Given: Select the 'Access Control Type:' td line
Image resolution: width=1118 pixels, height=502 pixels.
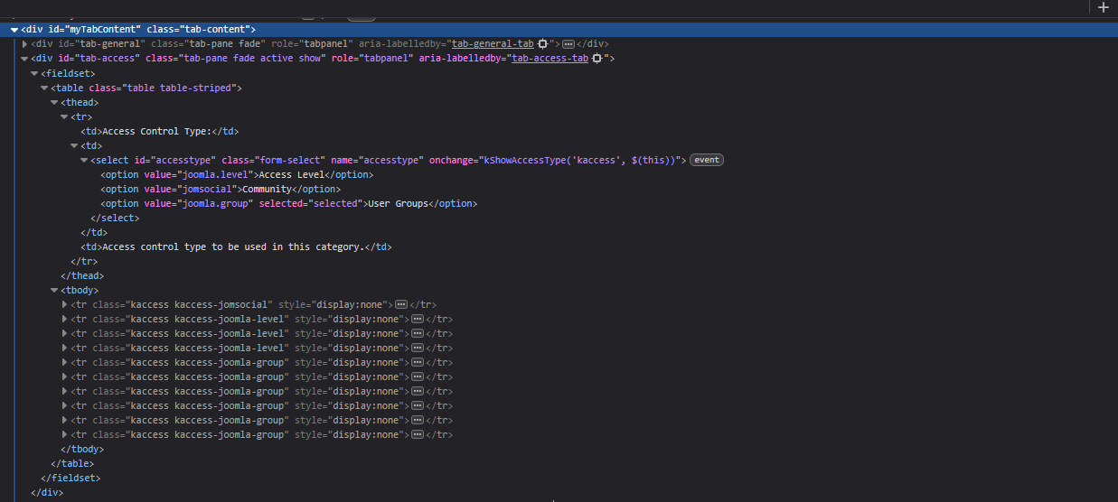Looking at the screenshot, I should click(x=159, y=131).
